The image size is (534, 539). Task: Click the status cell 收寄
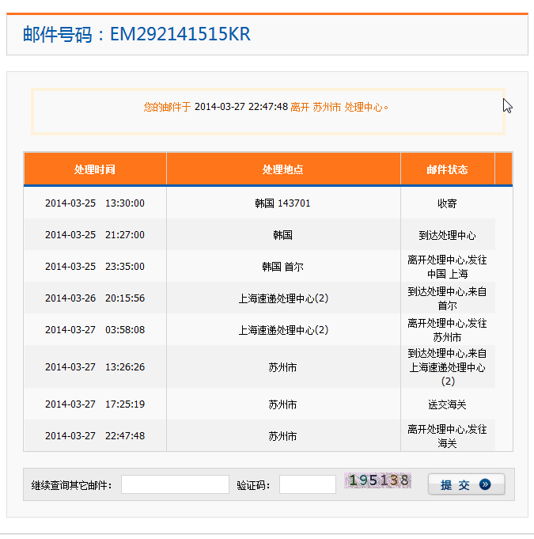coord(448,203)
